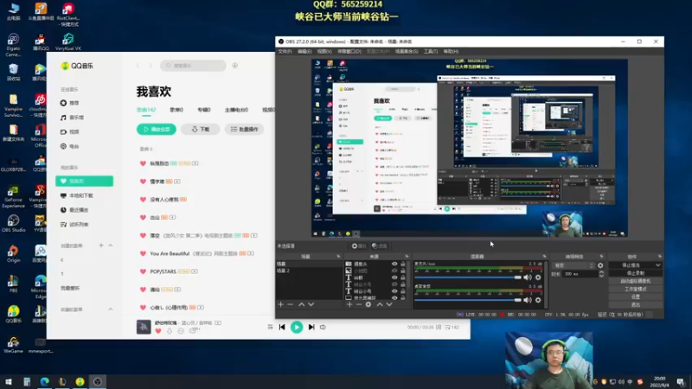Open OBS source Properties button
This screenshot has height=389, width=692.
pyautogui.click(x=359, y=246)
